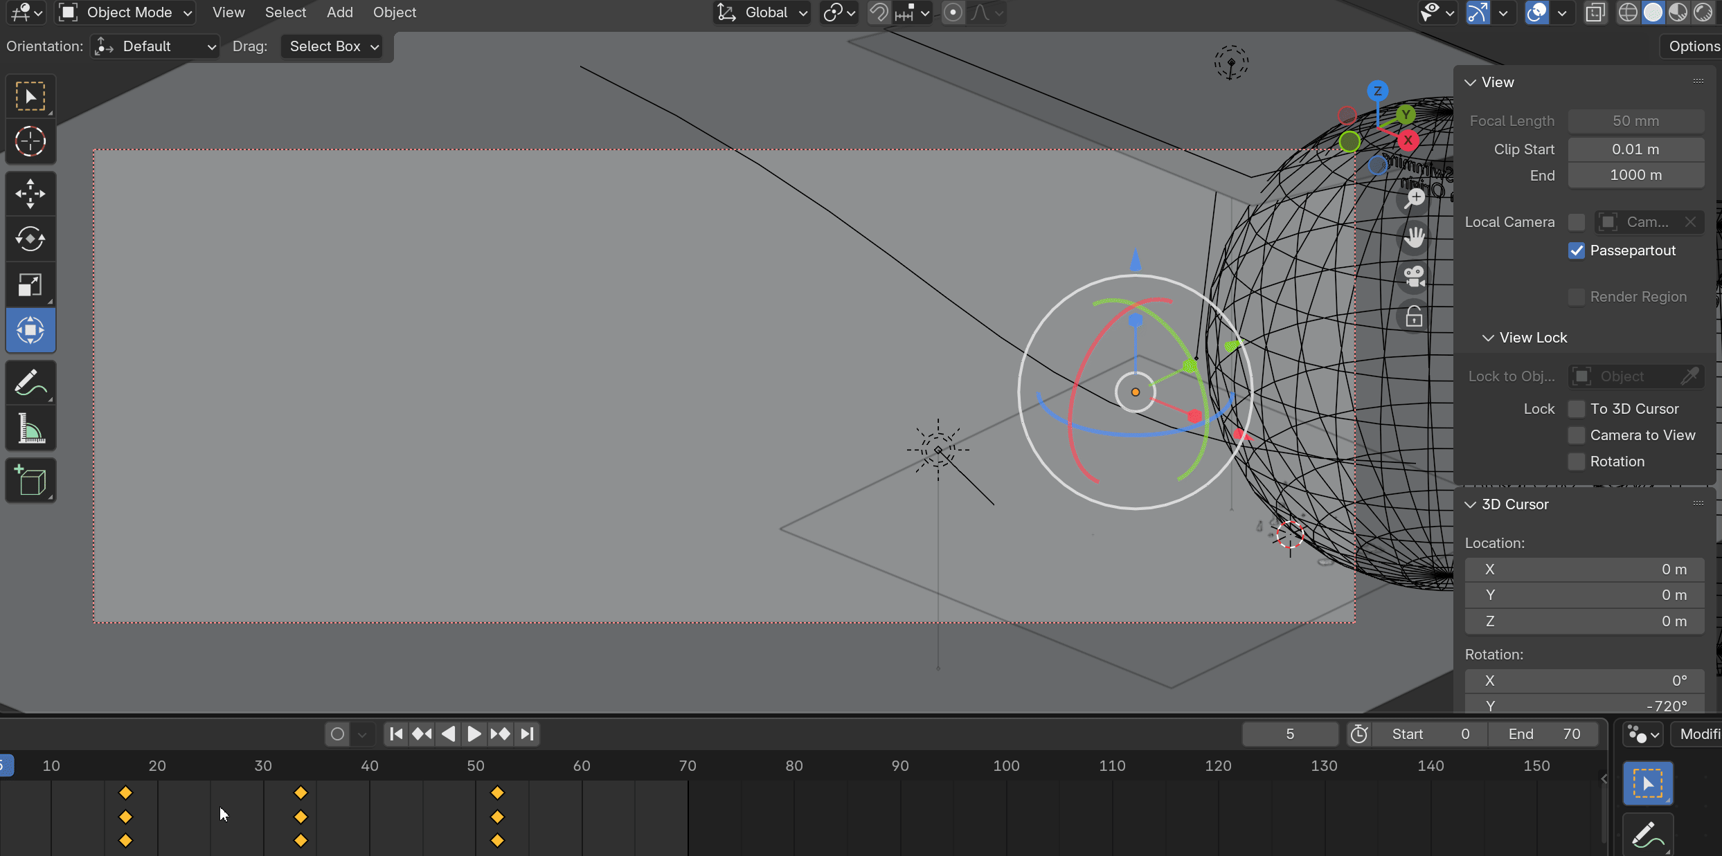Activate the Annotate tool

point(30,381)
